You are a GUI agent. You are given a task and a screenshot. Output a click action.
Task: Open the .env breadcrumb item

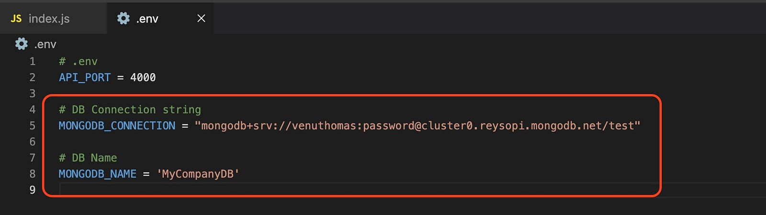coord(45,44)
